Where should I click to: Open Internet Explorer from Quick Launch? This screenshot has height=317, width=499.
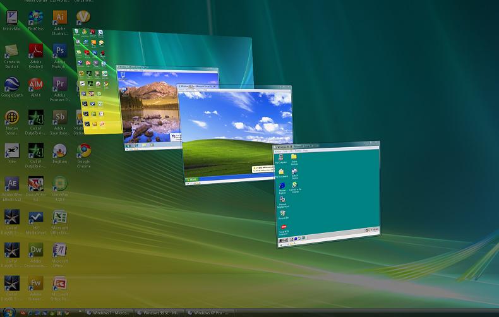[30, 313]
